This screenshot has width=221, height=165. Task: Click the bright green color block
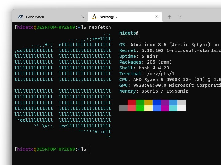pyautogui.click(x=140, y=108)
